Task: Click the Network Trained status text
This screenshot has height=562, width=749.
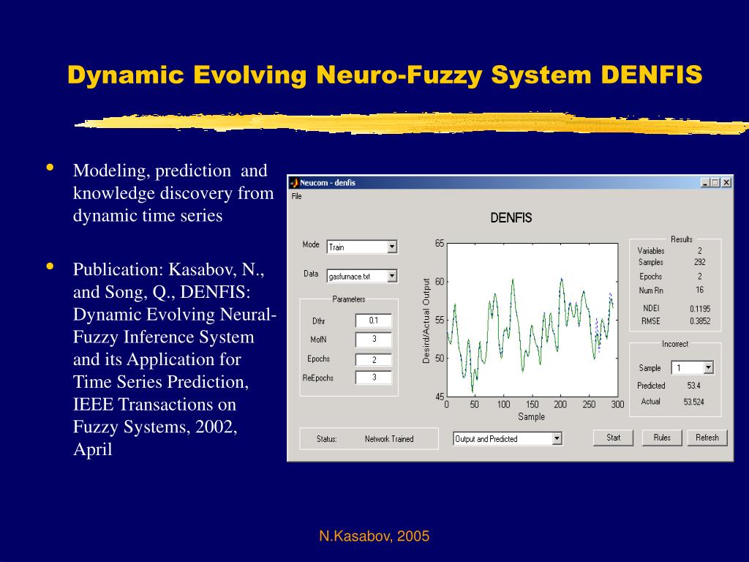Action: pos(389,439)
